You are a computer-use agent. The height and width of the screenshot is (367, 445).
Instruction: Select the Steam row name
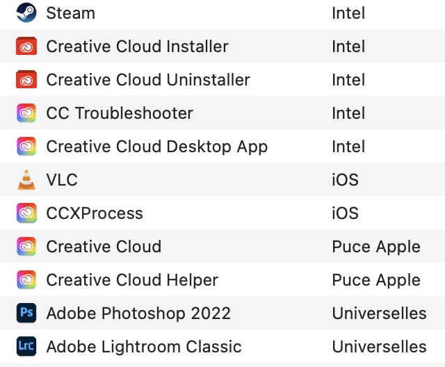(70, 13)
